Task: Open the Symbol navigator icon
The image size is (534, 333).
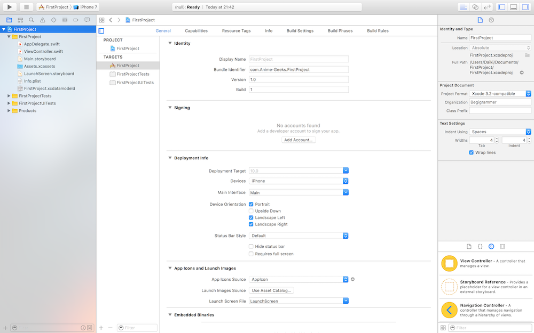Action: pos(20,20)
